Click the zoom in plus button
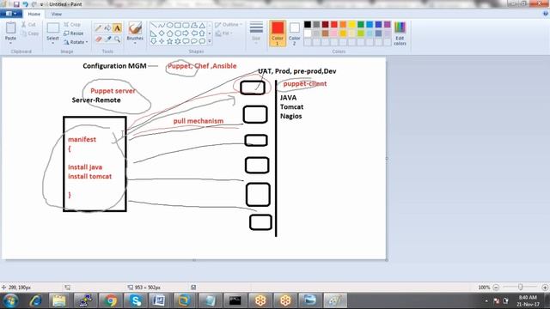 (545, 288)
